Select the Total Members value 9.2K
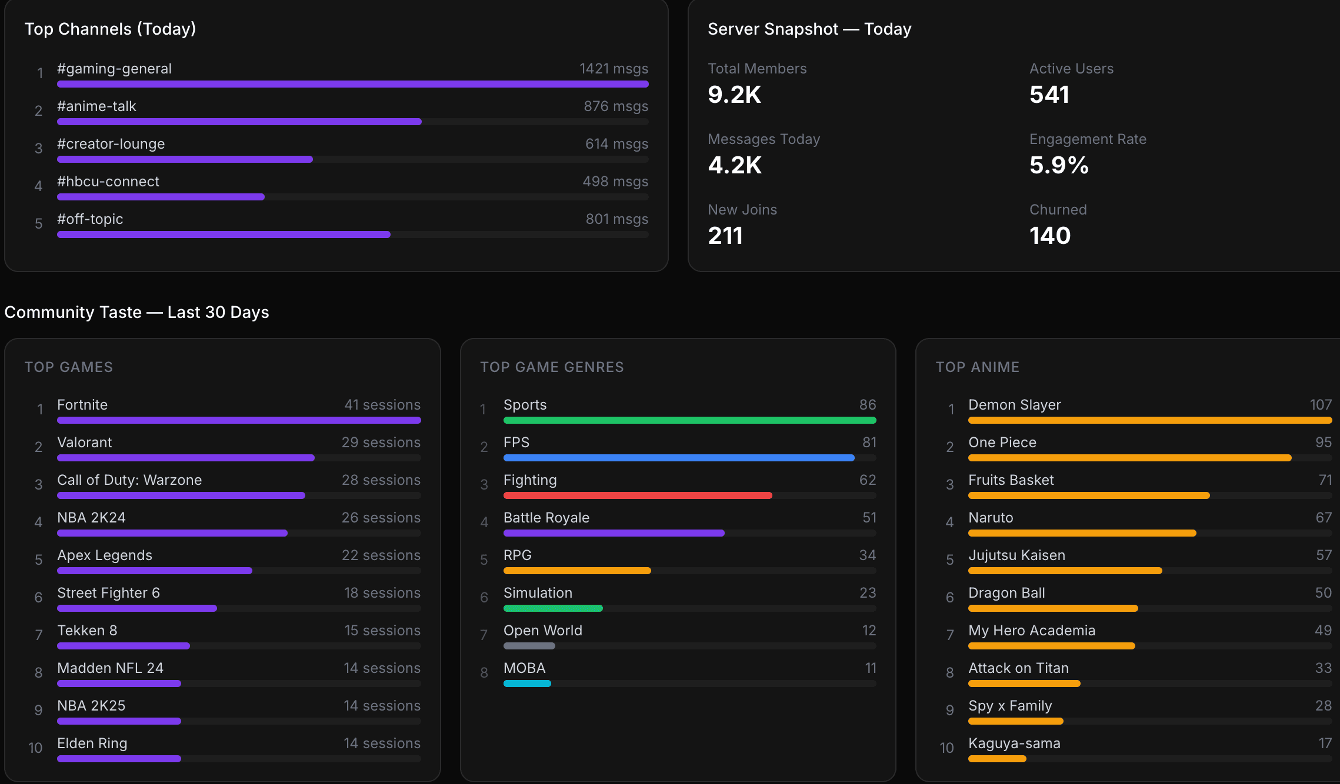Image resolution: width=1340 pixels, height=784 pixels. tap(734, 95)
